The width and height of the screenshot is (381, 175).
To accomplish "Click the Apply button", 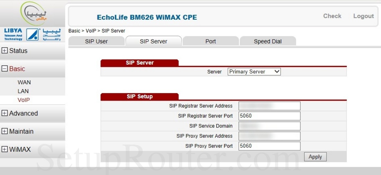I will pos(315,157).
